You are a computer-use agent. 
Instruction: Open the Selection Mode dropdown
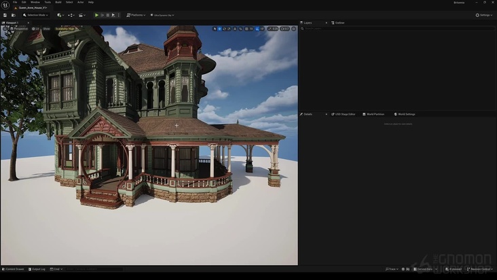click(36, 15)
